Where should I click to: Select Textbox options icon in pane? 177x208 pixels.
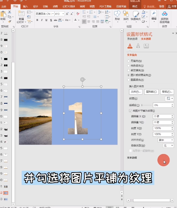click(146, 46)
